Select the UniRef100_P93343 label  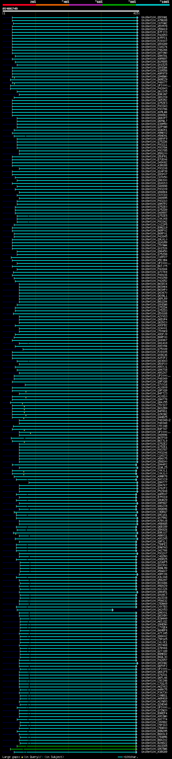point(154,106)
